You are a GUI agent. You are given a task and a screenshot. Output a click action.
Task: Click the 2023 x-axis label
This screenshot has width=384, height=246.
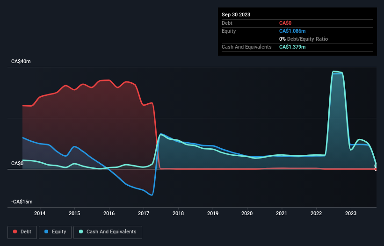pos(351,213)
